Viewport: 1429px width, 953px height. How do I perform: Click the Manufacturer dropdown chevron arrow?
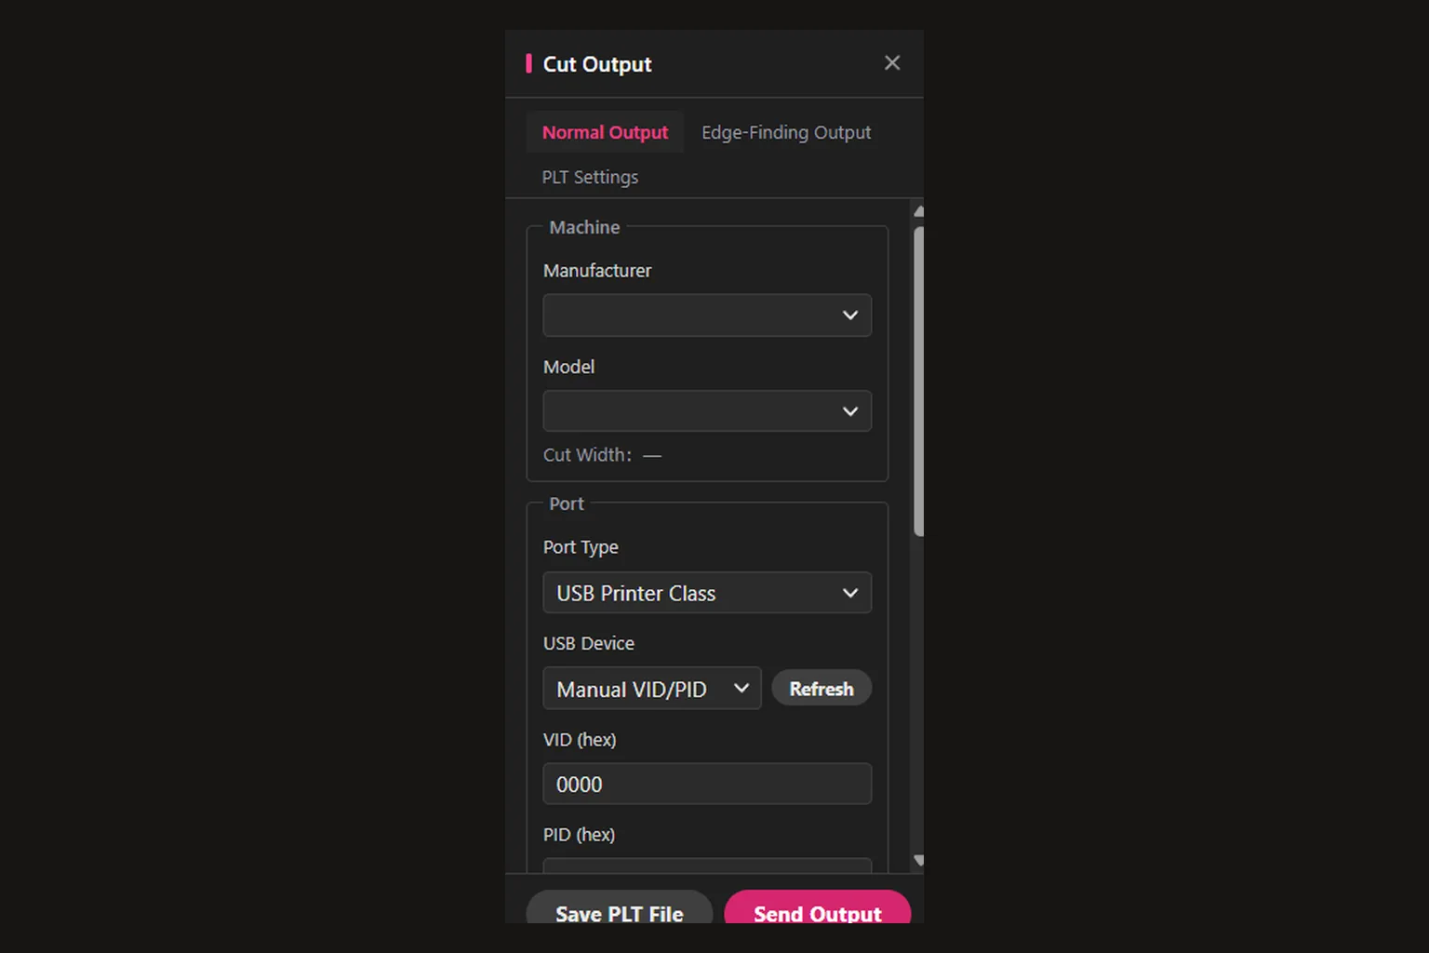(x=849, y=315)
